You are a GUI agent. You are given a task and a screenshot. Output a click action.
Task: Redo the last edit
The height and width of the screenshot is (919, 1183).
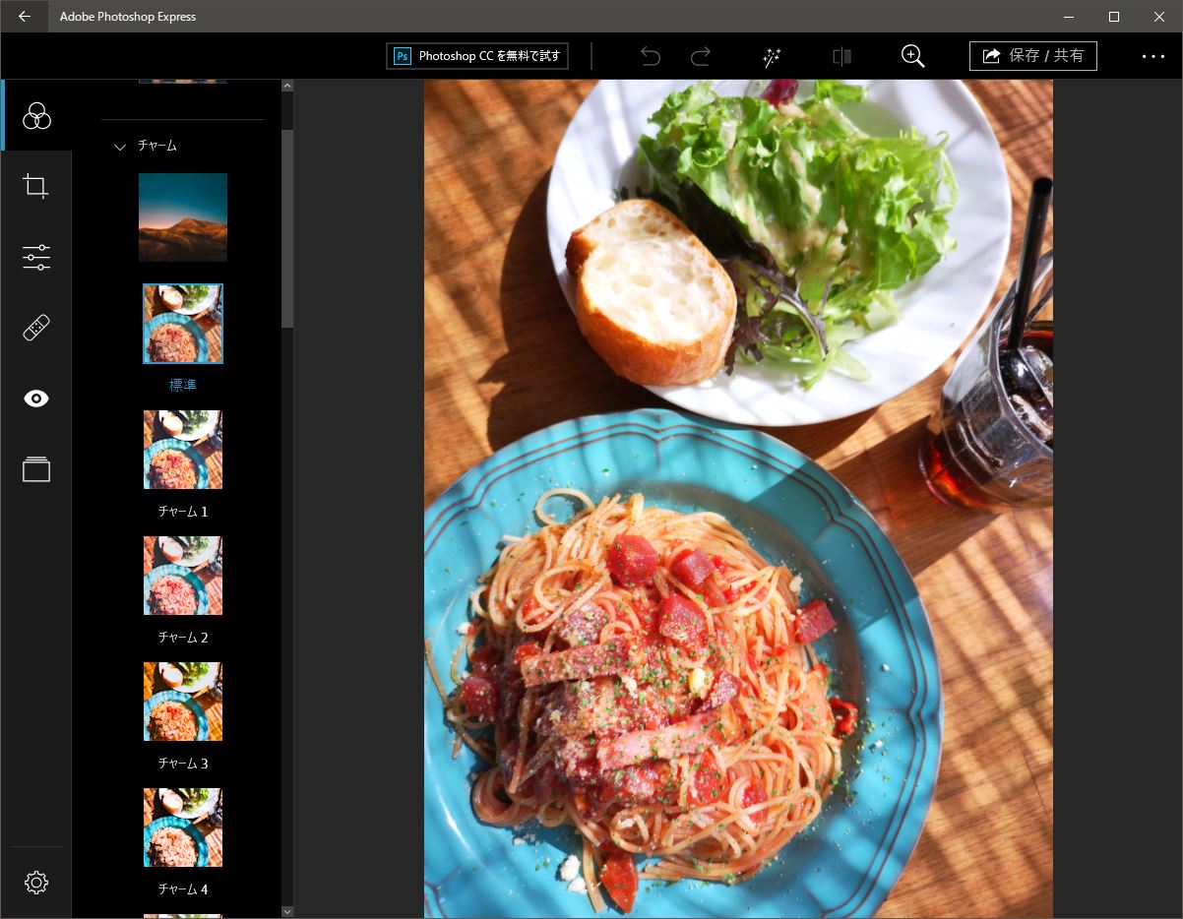[701, 56]
